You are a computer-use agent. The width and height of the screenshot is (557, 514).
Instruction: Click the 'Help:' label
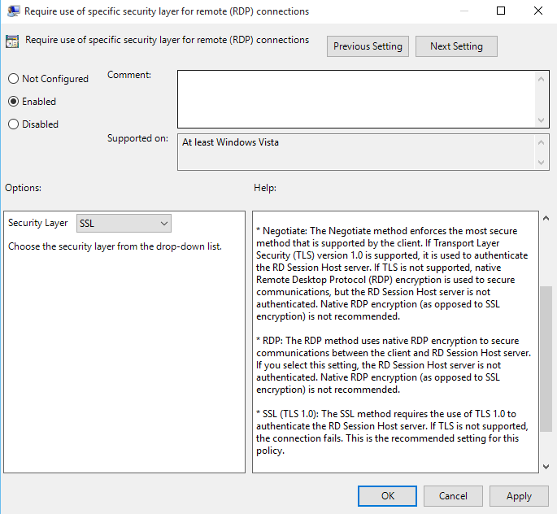click(265, 188)
